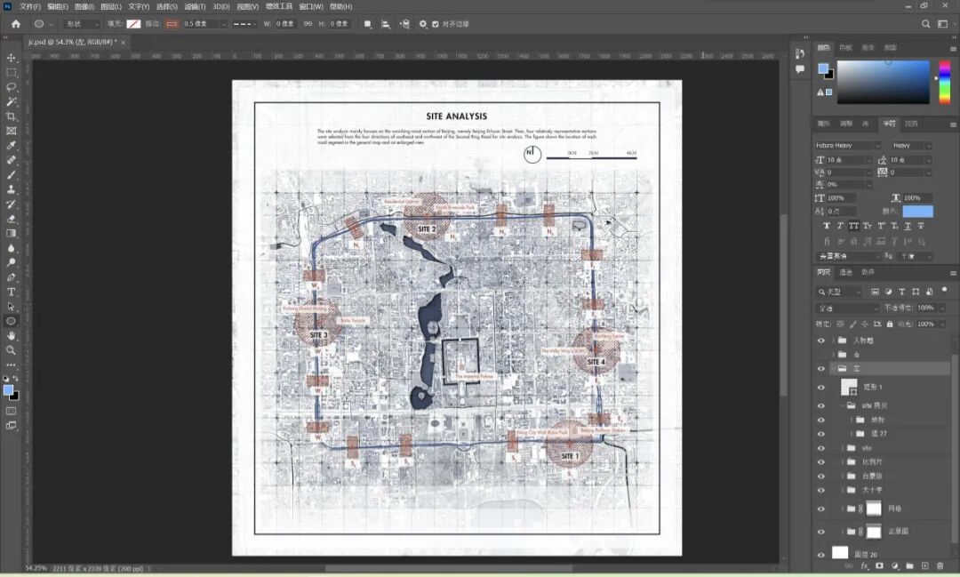Click the jc.psd document tab
The height and width of the screenshot is (577, 960).
pyautogui.click(x=72, y=43)
